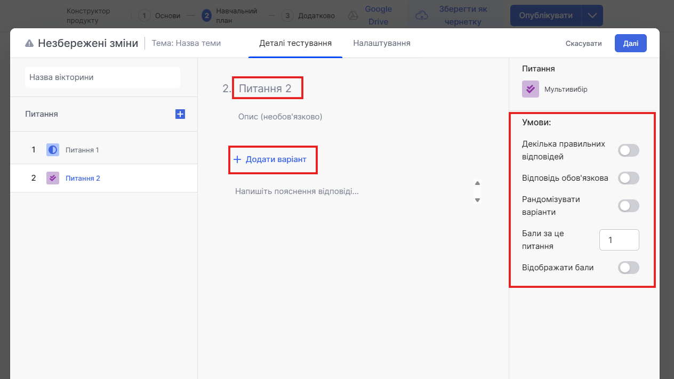Click scroll down arrow in explanation field
Viewport: 674px width, 379px height.
(478, 200)
